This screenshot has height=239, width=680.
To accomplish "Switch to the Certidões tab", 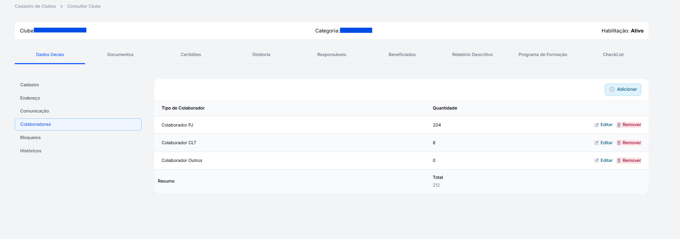I will [x=191, y=55].
